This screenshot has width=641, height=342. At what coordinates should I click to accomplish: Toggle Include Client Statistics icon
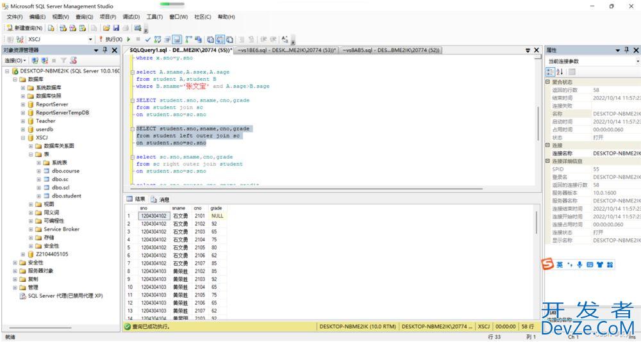[198, 39]
